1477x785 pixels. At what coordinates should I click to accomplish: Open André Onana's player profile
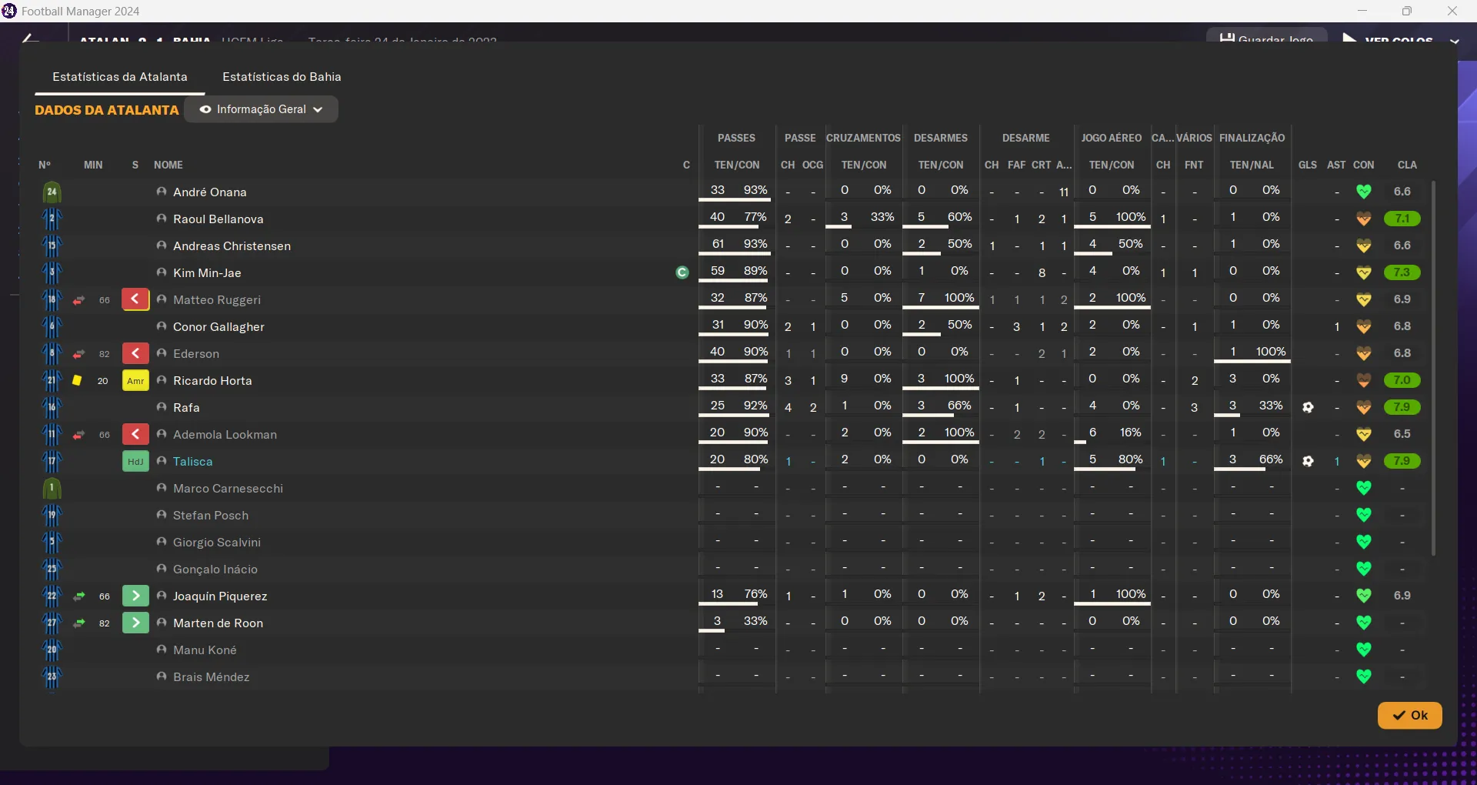click(x=210, y=192)
